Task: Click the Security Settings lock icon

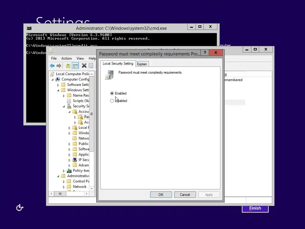Action: (x=69, y=106)
